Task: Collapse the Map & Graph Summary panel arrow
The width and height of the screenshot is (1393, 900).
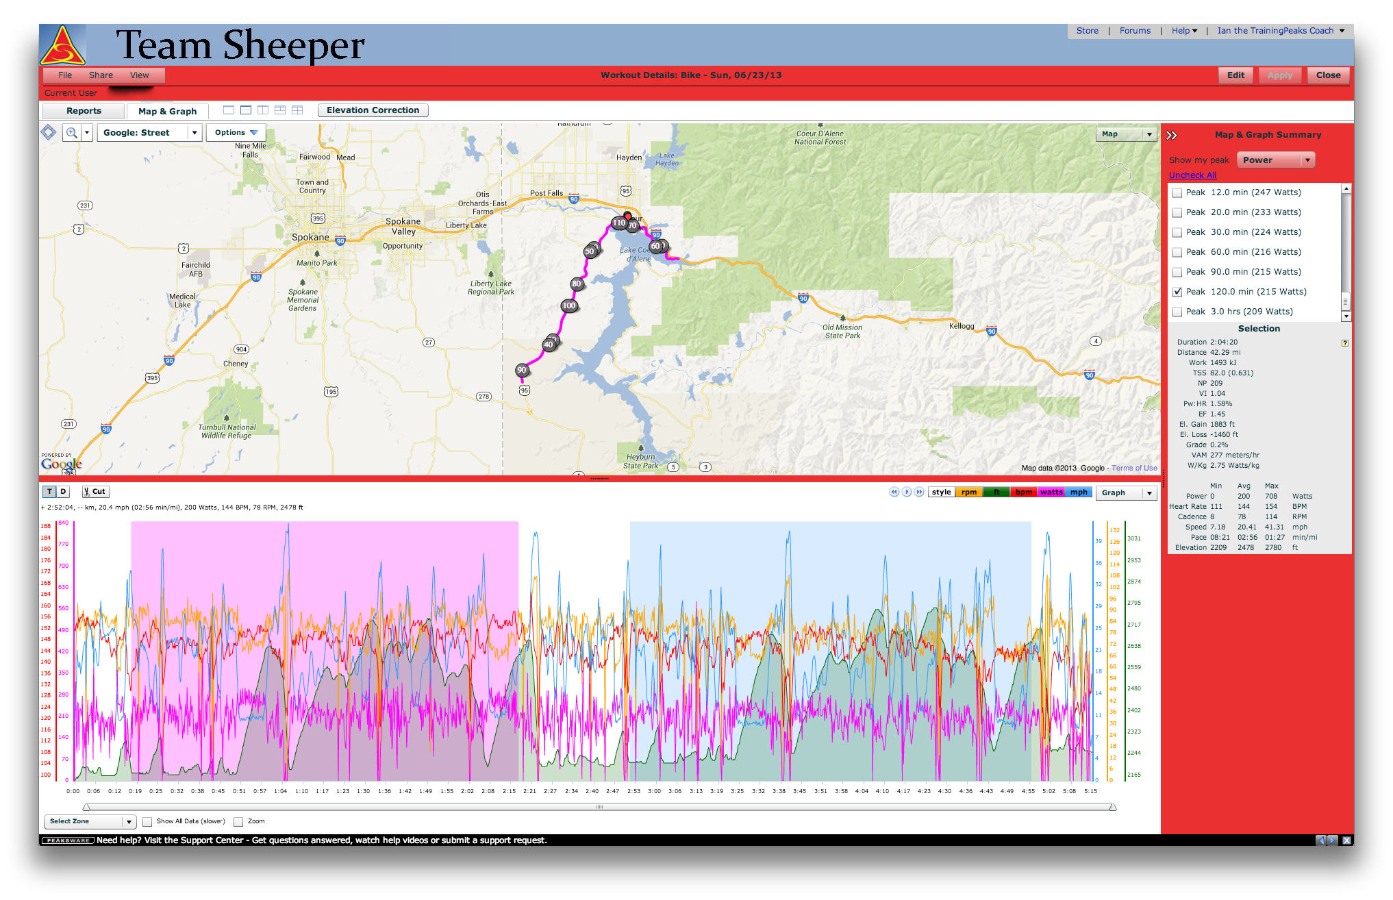Action: [1171, 136]
